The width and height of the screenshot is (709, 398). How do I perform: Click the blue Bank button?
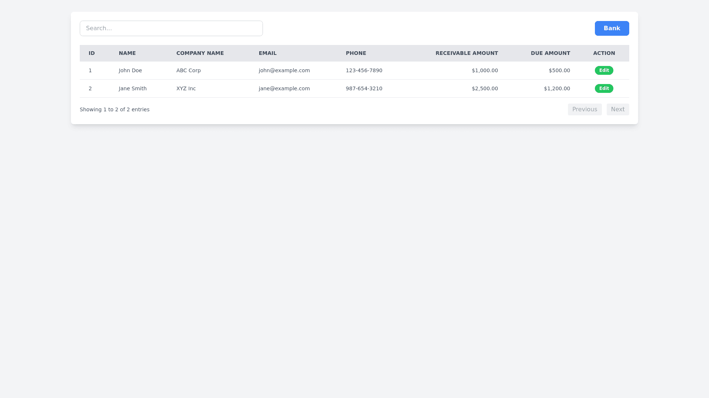coord(612,28)
